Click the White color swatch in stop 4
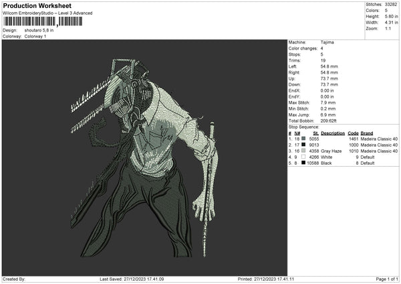Screen dimensions: 401x284 (x=303, y=157)
